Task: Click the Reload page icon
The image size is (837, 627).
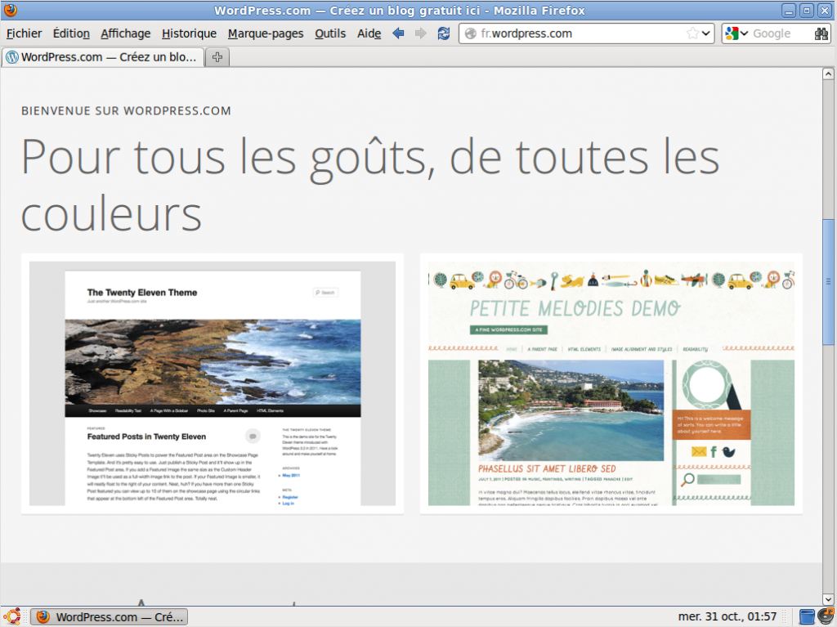Action: [442, 33]
